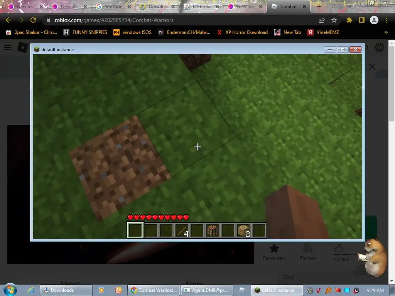This screenshot has width=395, height=296.
Task: Open EndermanCH/Malw... bookmark
Action: coord(184,32)
